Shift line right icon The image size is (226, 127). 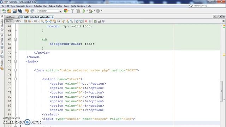(81, 21)
